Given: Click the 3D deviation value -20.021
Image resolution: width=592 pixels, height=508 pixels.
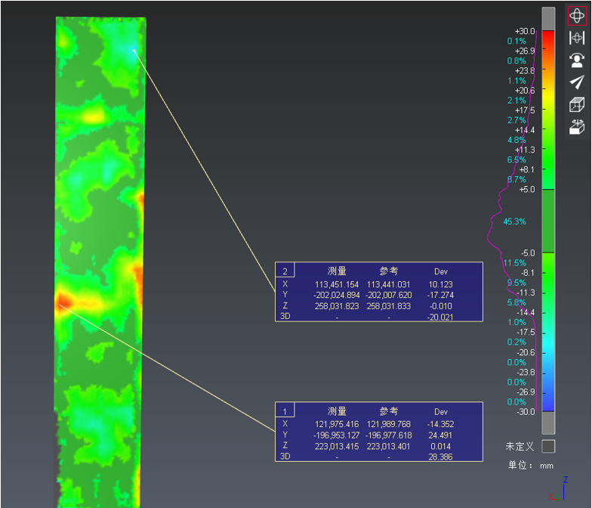Looking at the screenshot, I should click(x=440, y=317).
